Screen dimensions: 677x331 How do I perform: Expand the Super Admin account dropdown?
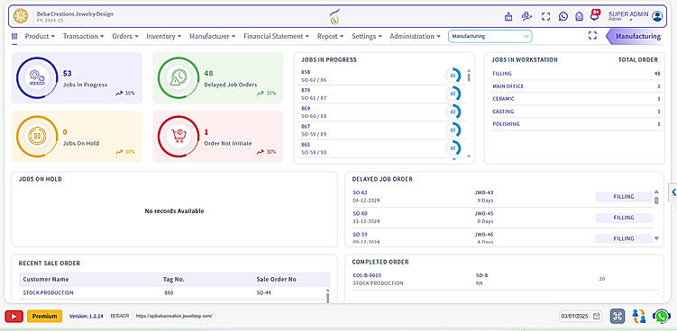pos(630,21)
